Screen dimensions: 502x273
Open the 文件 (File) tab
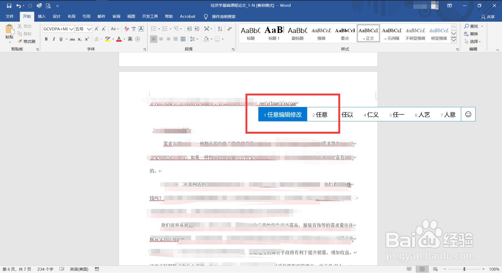[10, 16]
